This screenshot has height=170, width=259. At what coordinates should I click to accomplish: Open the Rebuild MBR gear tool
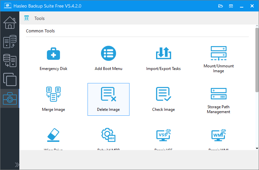pyautogui.click(x=109, y=135)
